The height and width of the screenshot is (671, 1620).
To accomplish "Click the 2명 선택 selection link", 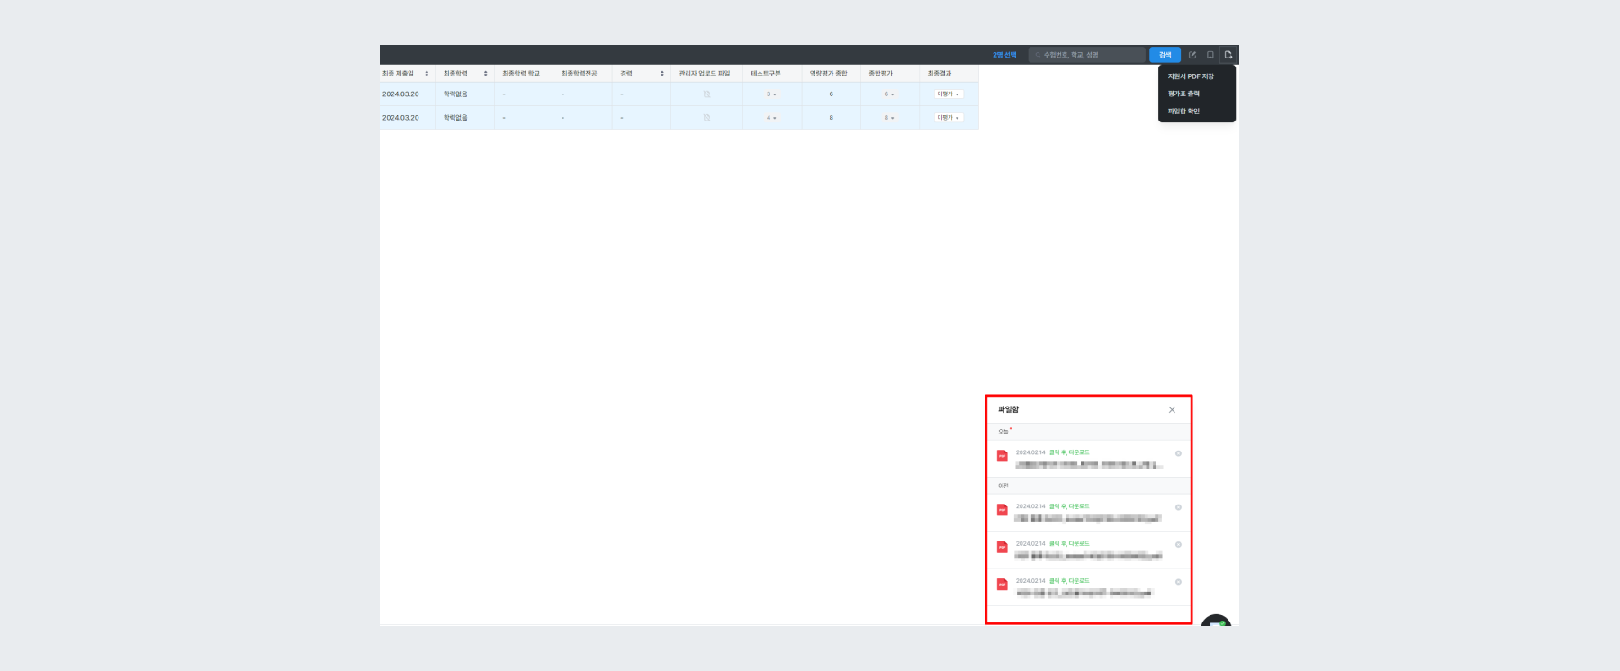I will pyautogui.click(x=1004, y=55).
